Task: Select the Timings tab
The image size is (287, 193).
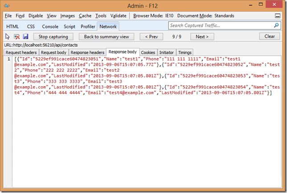Action: [x=185, y=52]
